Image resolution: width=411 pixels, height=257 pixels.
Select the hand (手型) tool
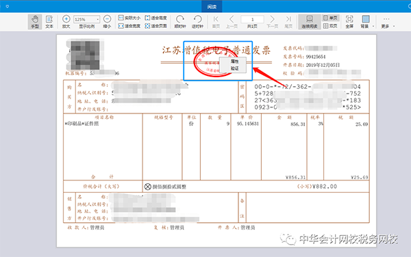pyautogui.click(x=35, y=22)
